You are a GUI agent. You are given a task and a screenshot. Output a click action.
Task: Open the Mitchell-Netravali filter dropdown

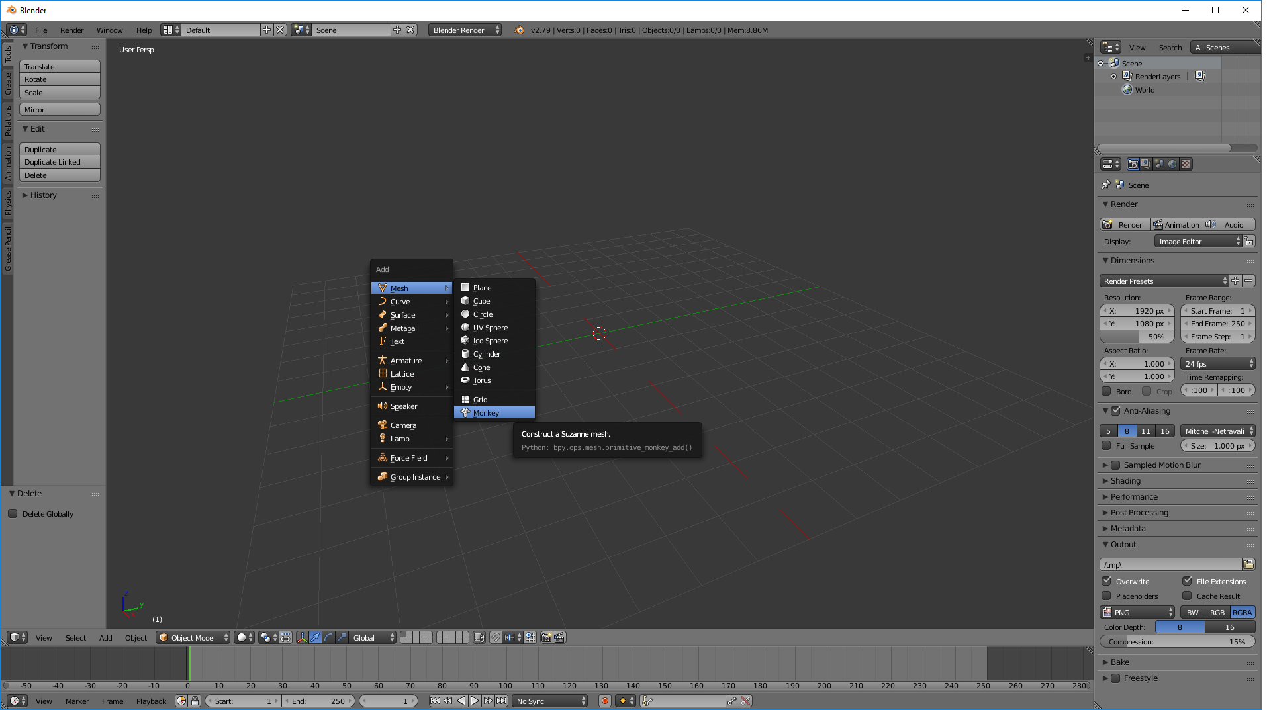tap(1218, 431)
